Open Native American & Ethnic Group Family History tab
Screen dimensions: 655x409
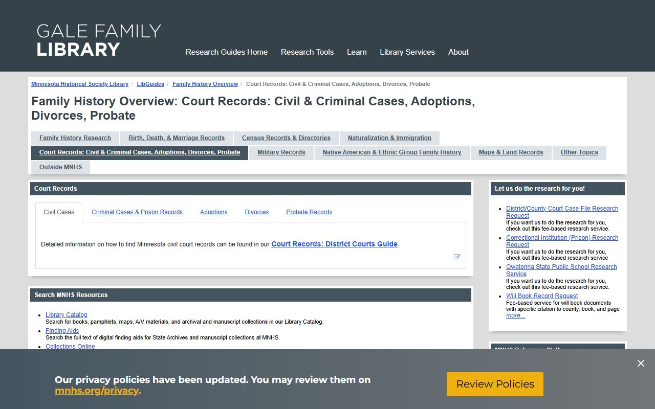392,152
